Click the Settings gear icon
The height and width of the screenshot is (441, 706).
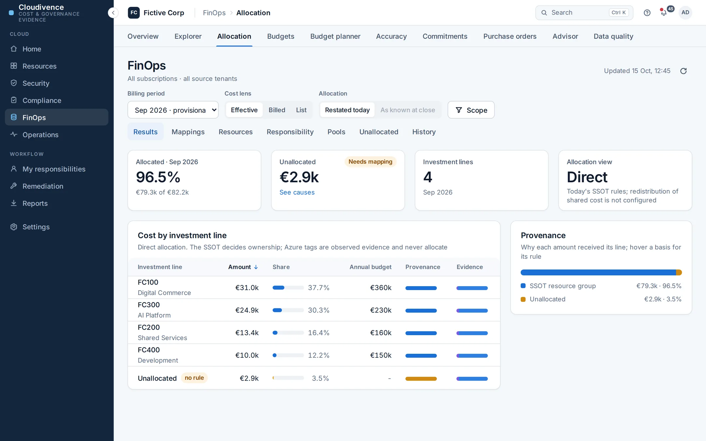[14, 227]
